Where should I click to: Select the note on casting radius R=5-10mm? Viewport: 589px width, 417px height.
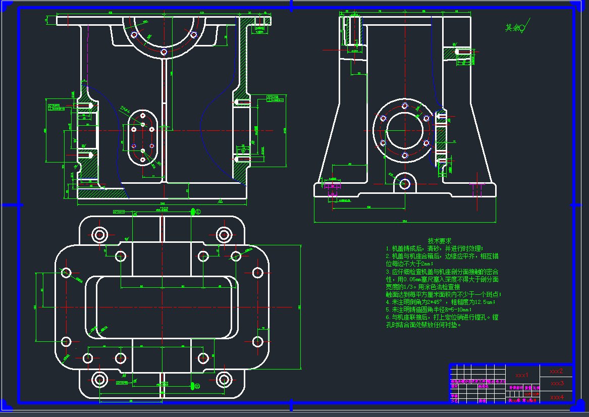[x=429, y=309]
